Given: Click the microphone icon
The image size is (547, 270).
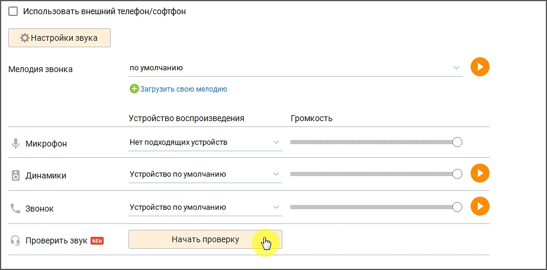Looking at the screenshot, I should 15,144.
